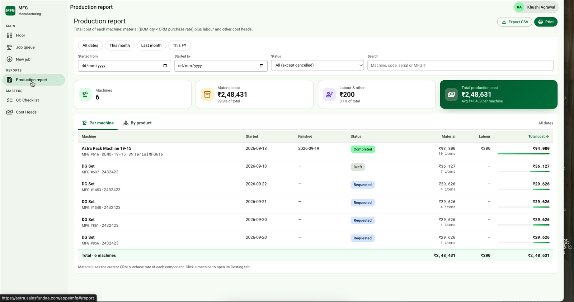574x302 pixels.
Task: Click the Machine column header
Action: pos(89,136)
